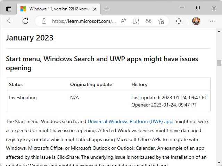Click the learn.microsoft.com address bar
Screen dimensions: 222x166
coord(83,21)
